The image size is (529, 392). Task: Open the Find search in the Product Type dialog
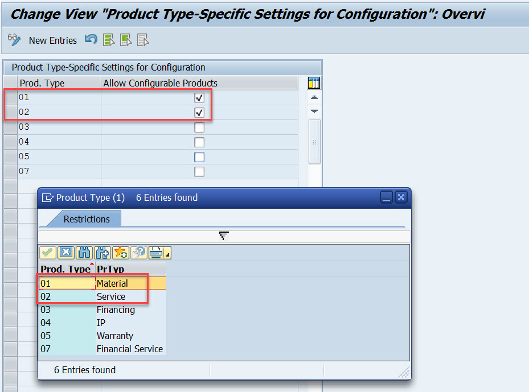(84, 253)
